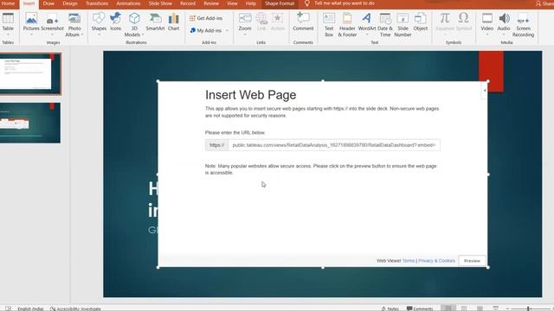Toggle Comments pane in status bar

(420, 308)
